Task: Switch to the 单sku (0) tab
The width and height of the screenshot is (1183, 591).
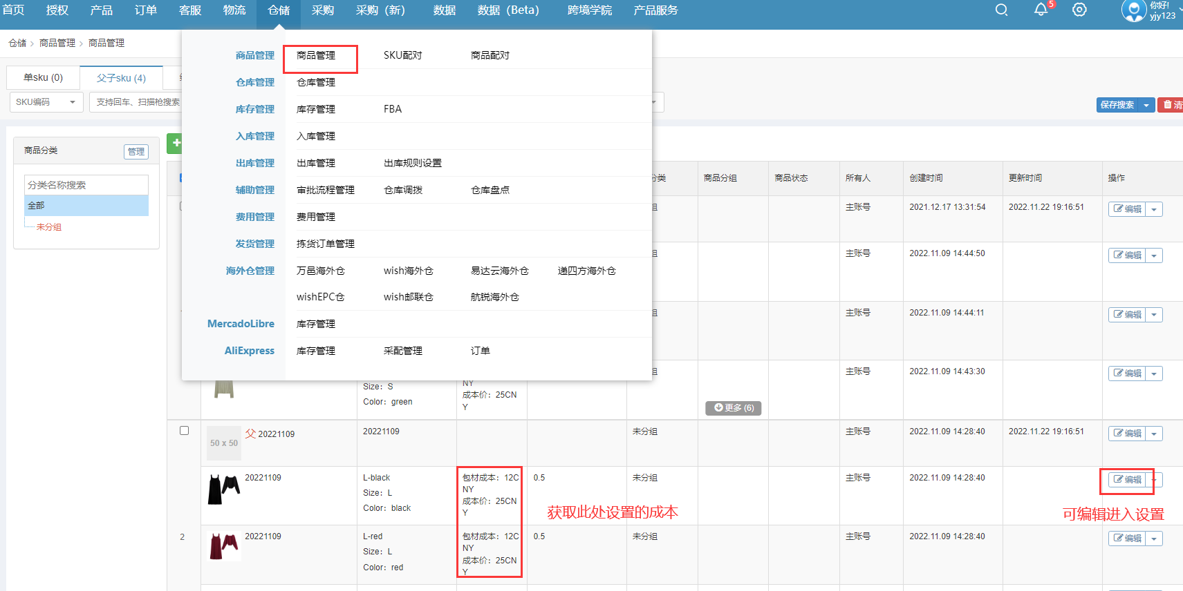Action: (43, 78)
